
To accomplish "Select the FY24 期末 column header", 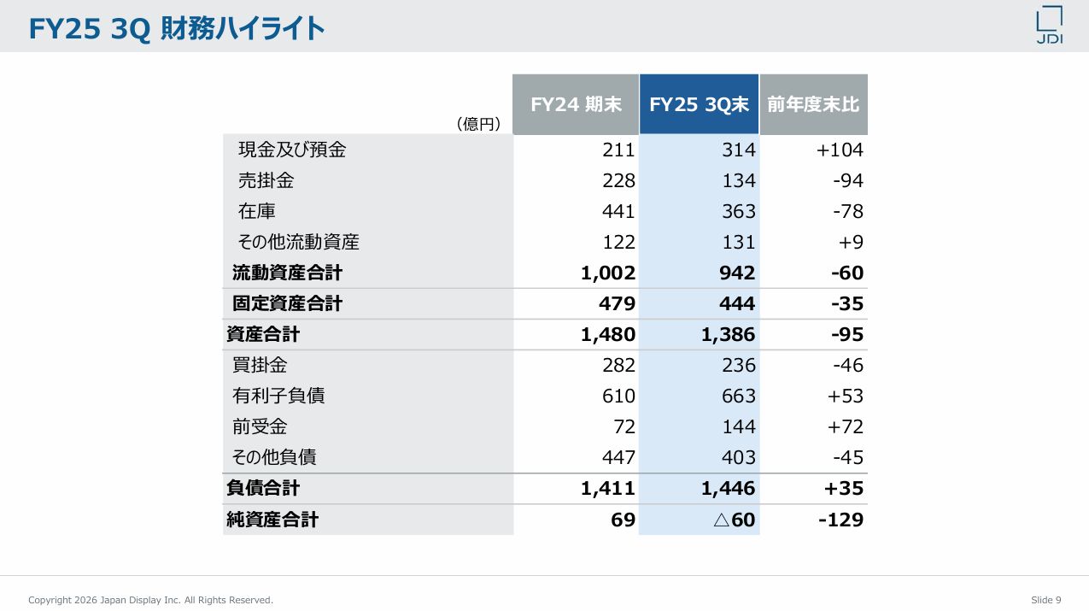I will (x=576, y=104).
